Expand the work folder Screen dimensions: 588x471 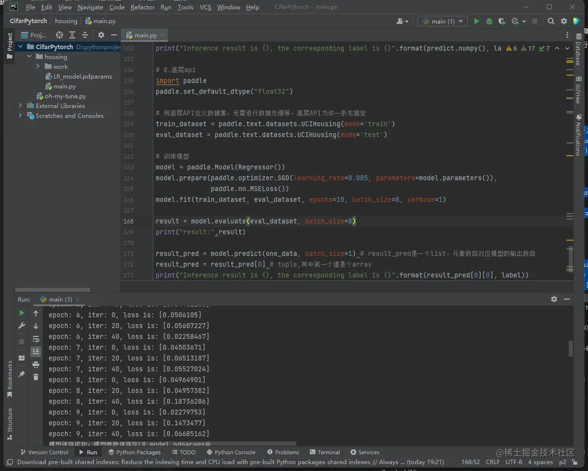click(x=38, y=66)
